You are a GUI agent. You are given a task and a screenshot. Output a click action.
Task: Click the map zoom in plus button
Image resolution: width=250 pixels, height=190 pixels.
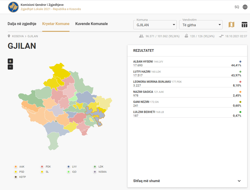pyautogui.click(x=10, y=61)
